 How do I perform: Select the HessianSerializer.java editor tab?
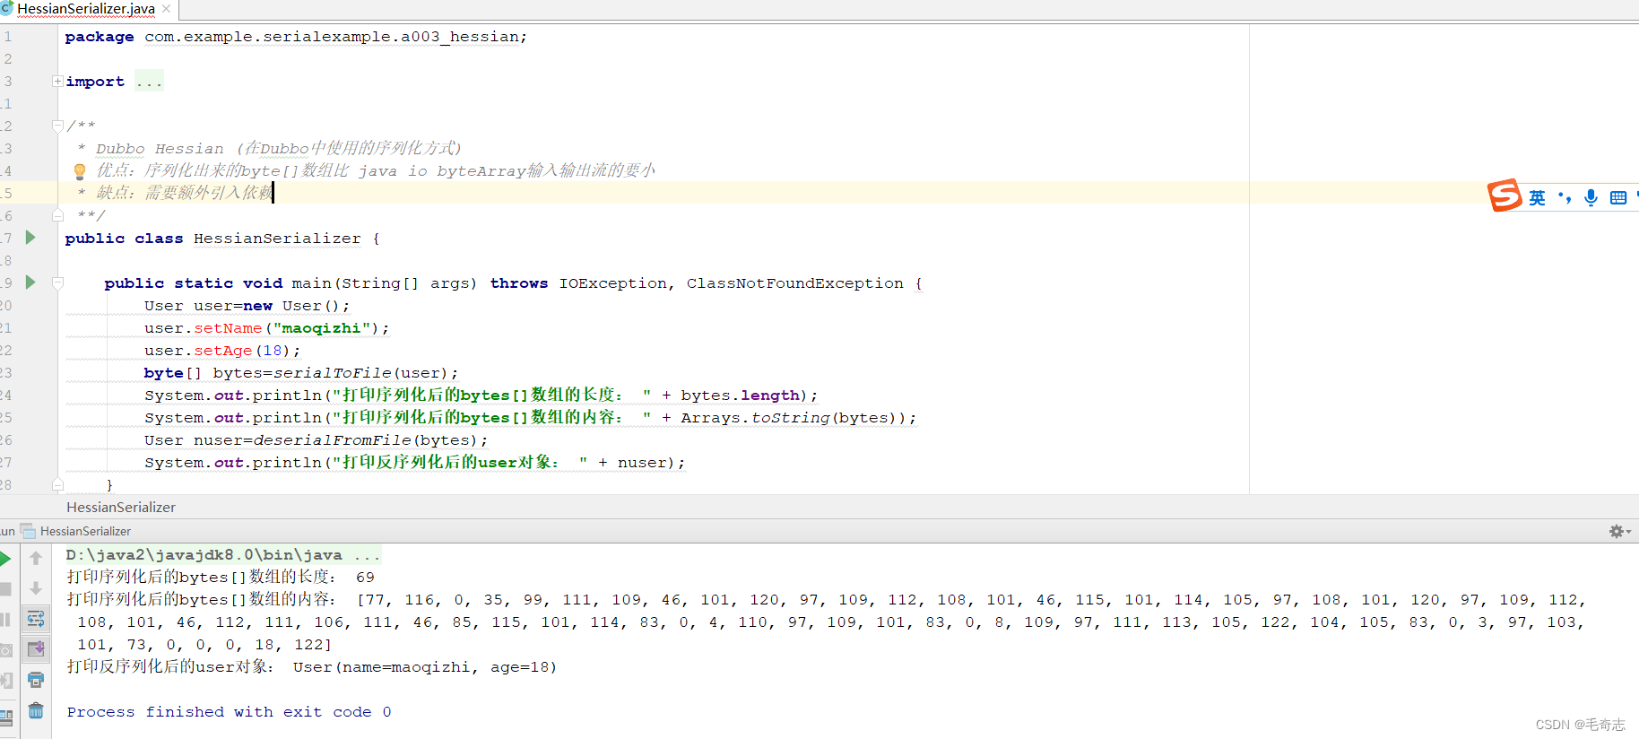(86, 9)
